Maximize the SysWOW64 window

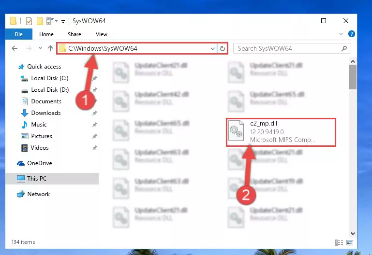click(324, 21)
